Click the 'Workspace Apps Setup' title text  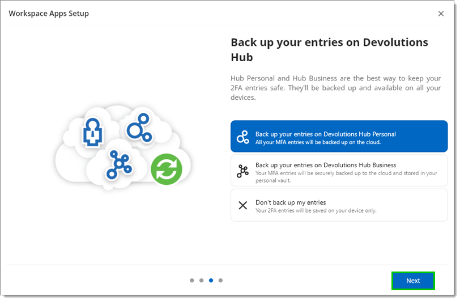click(49, 14)
